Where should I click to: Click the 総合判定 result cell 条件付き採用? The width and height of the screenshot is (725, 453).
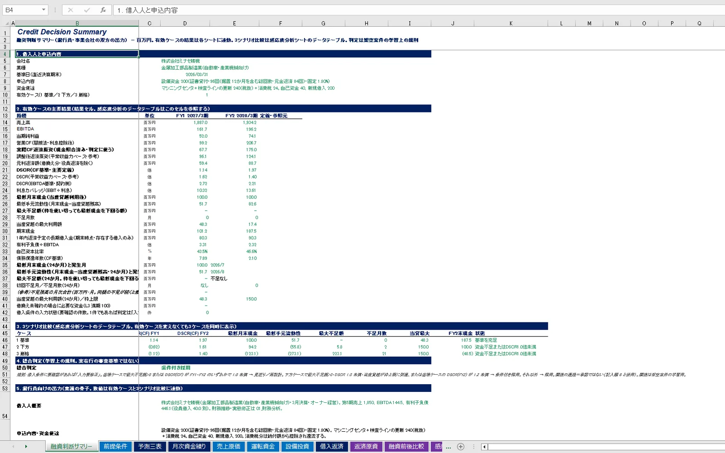click(176, 368)
